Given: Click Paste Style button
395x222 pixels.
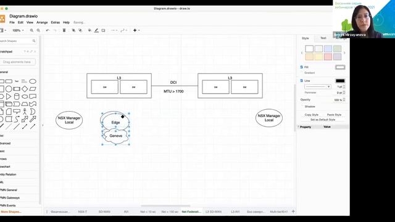Looking at the screenshot, I should (334, 115).
